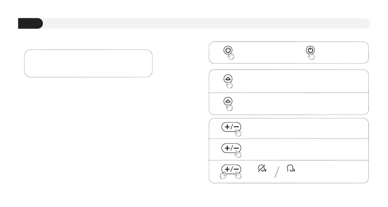Click the slash between mute and headphone icons
The width and height of the screenshot is (388, 207).
pos(276,172)
